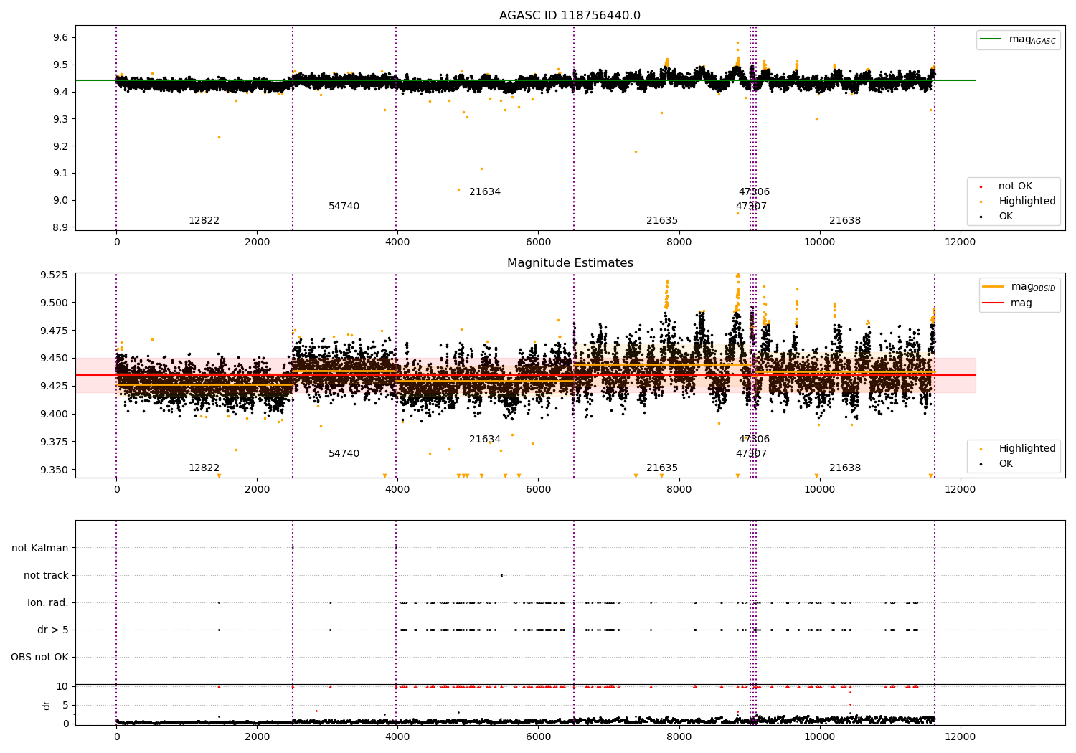1076x753 pixels.
Task: Click the 'Magnitude Estimates' plot title
Action: [x=570, y=263]
